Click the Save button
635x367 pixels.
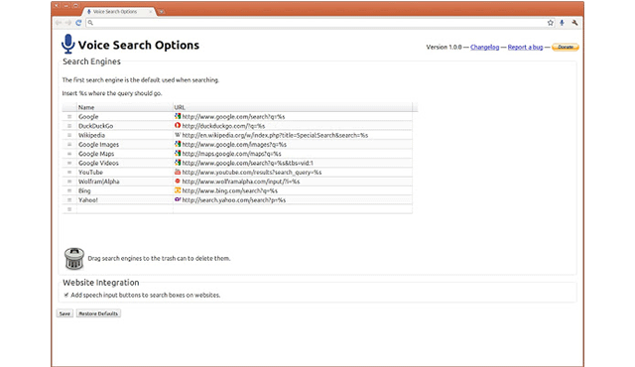click(64, 313)
